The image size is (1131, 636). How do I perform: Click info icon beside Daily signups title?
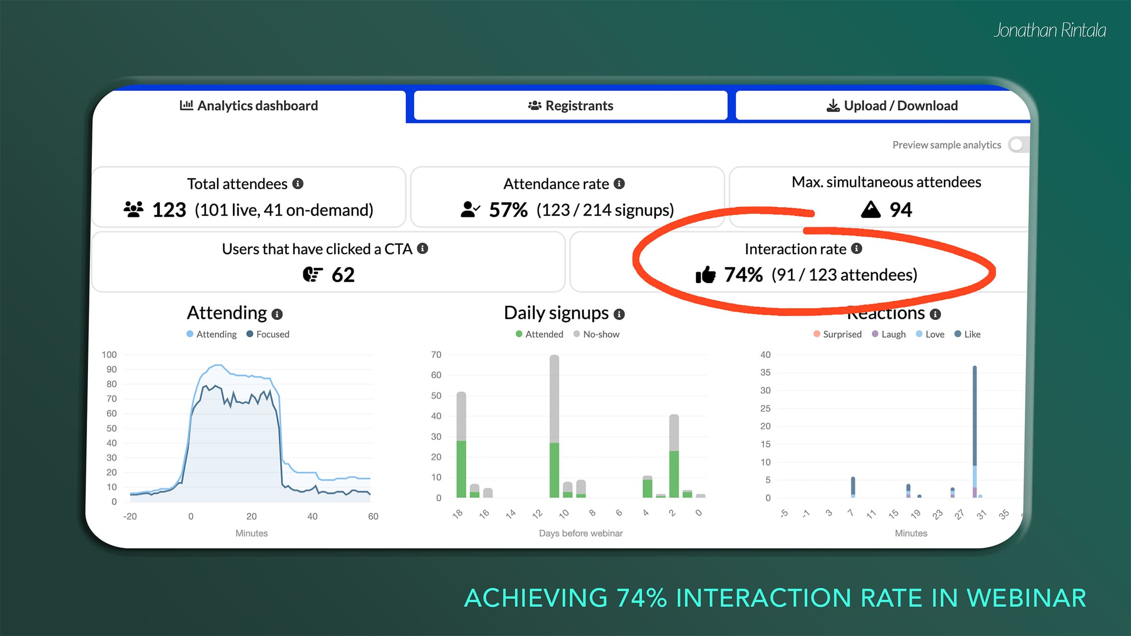(619, 314)
